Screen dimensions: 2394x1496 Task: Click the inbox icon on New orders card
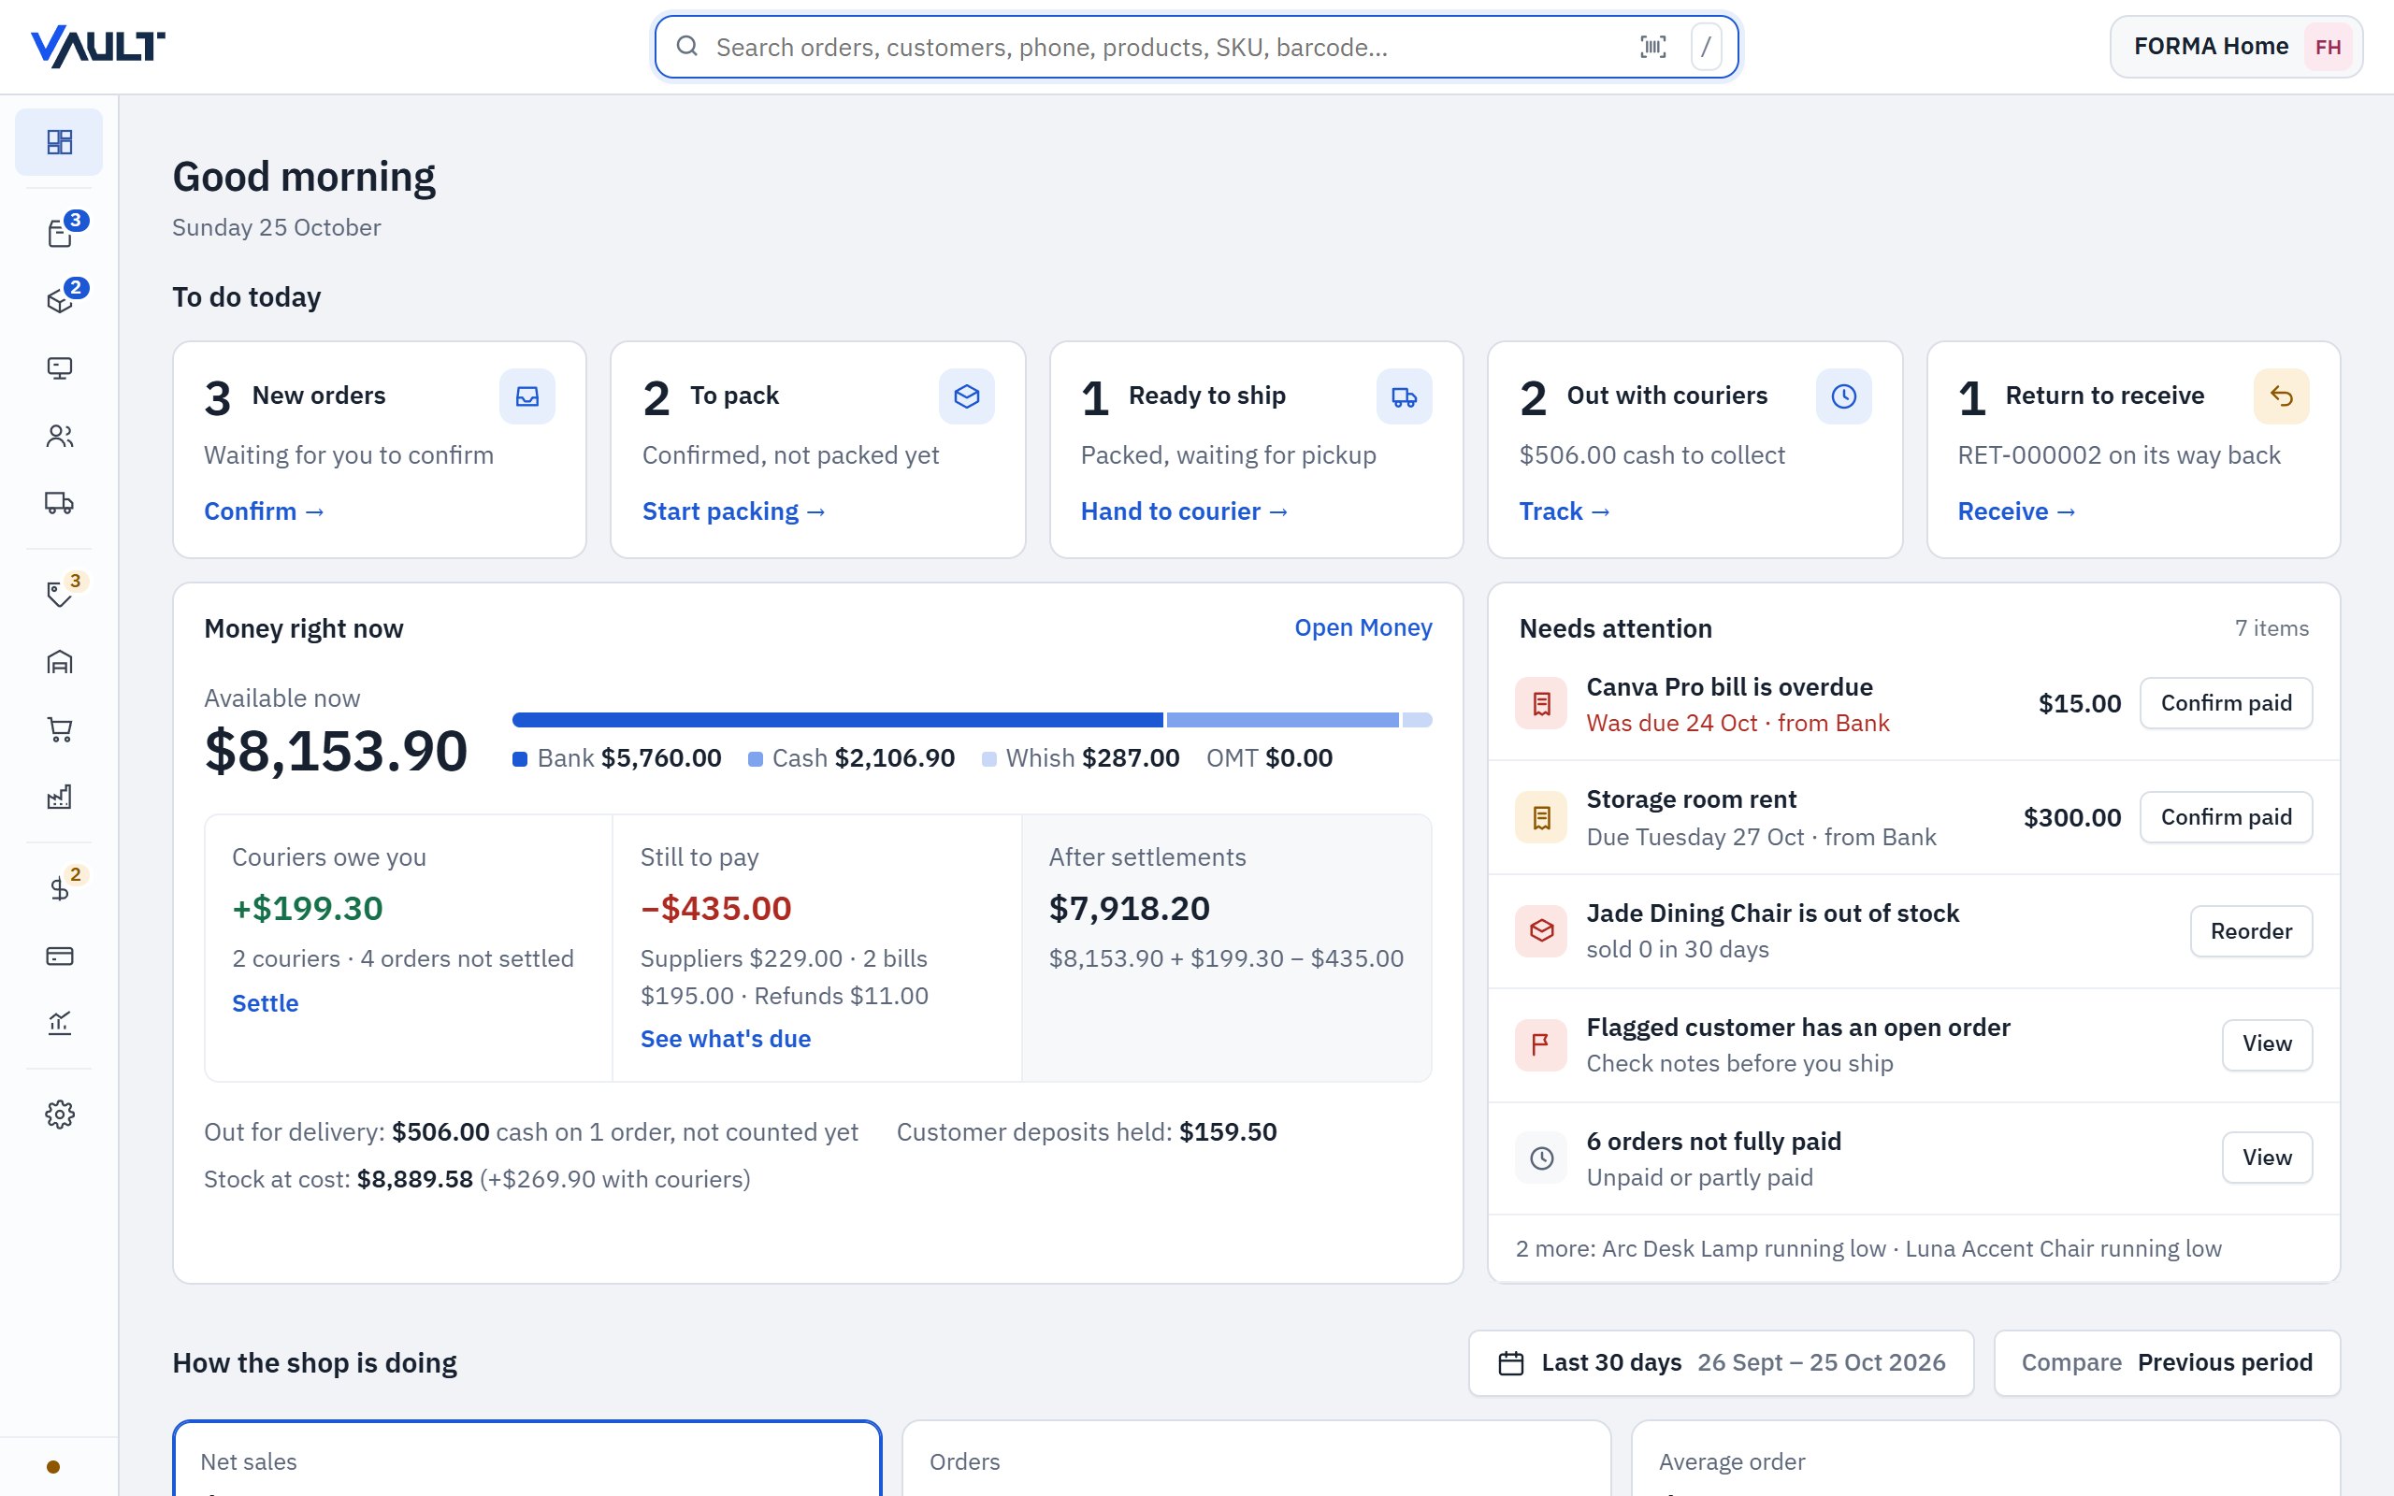(527, 396)
